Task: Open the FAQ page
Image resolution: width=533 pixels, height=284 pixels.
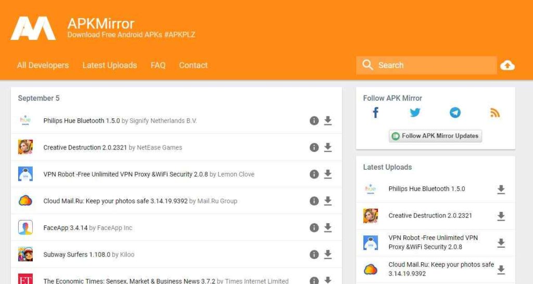Action: (x=158, y=65)
